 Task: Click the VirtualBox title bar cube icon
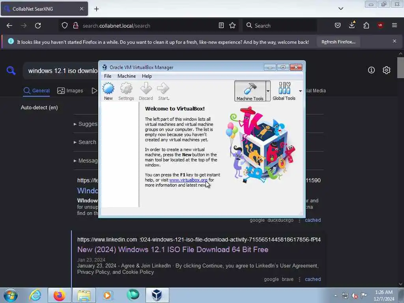click(104, 67)
